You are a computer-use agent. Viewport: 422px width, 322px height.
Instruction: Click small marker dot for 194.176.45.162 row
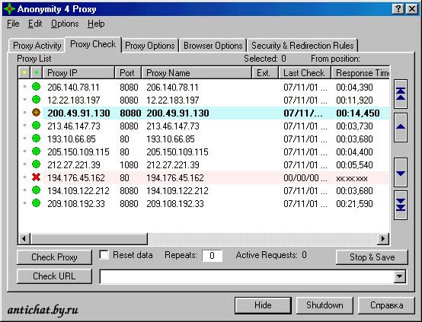pos(25,177)
